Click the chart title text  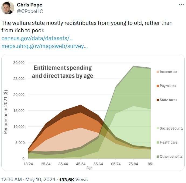click(x=62, y=72)
